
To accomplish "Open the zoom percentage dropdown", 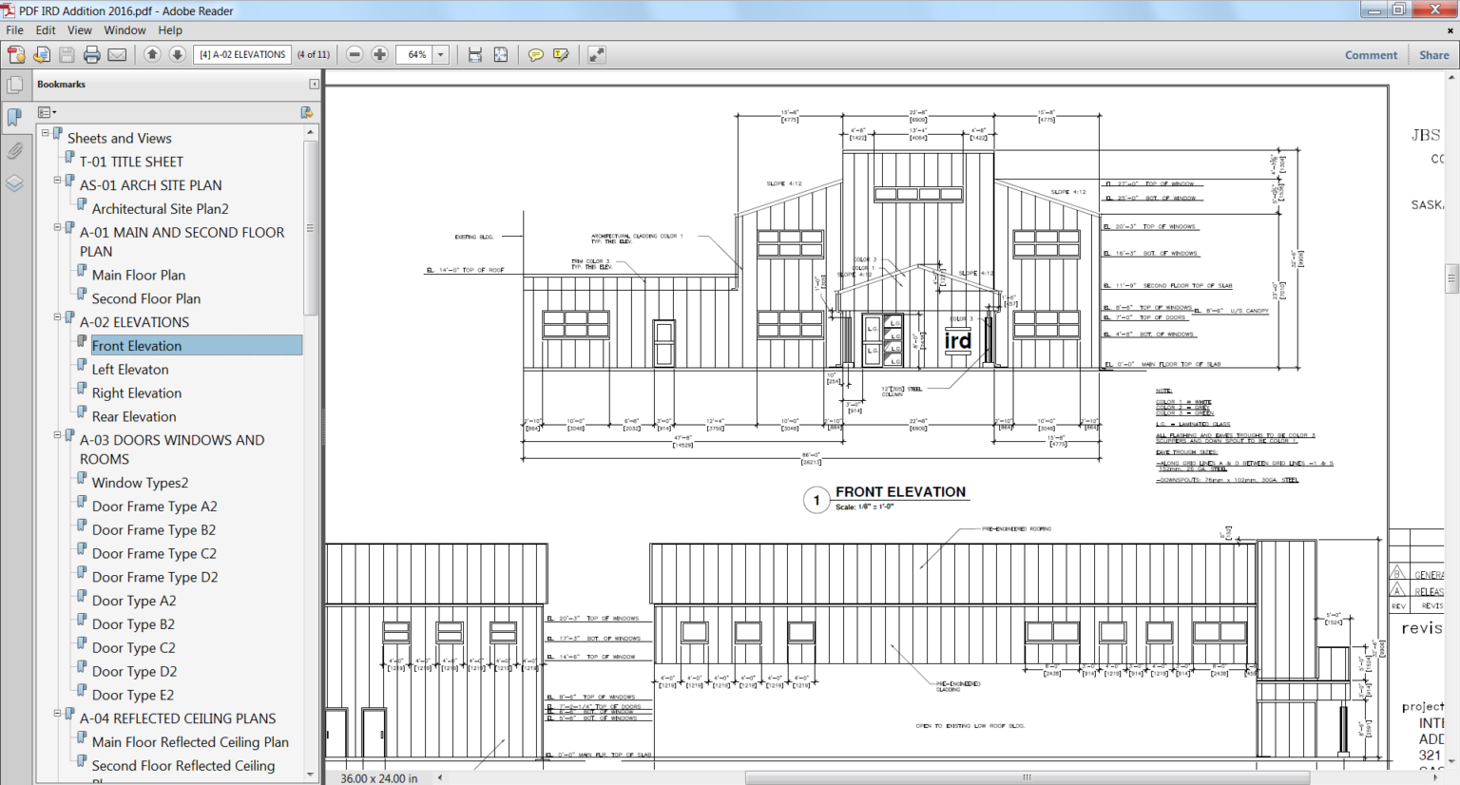I will pos(439,54).
